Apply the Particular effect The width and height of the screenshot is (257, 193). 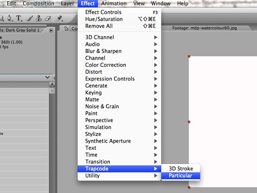coord(181,176)
